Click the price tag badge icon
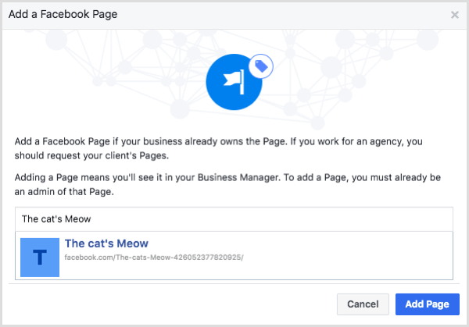469x327 pixels. 261,66
